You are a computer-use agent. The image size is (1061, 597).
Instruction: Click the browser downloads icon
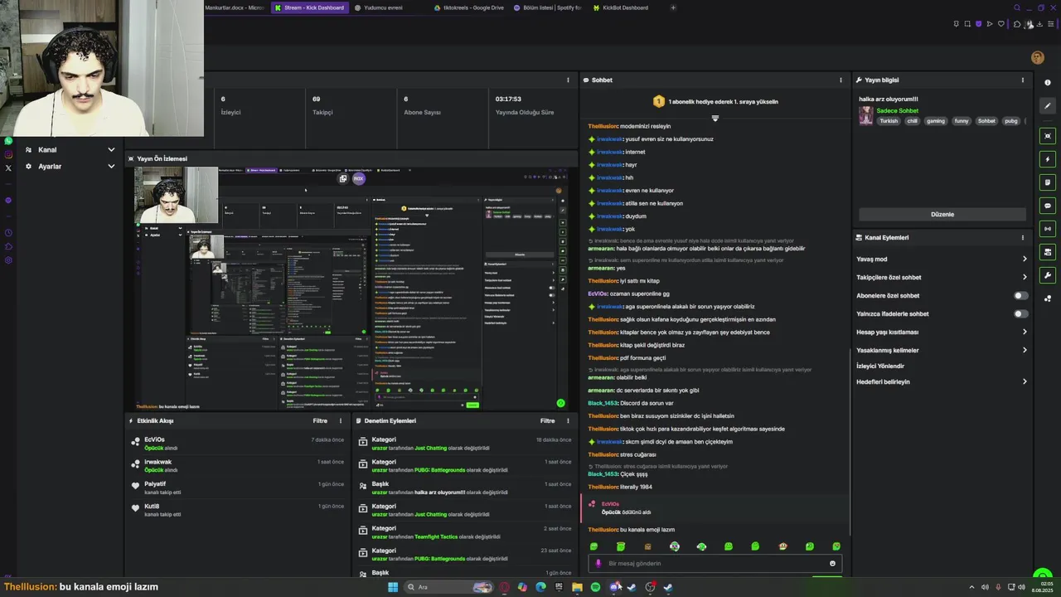[x=1039, y=24]
